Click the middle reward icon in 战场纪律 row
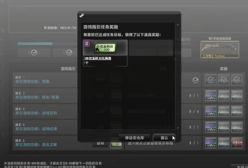 (x=224, y=127)
